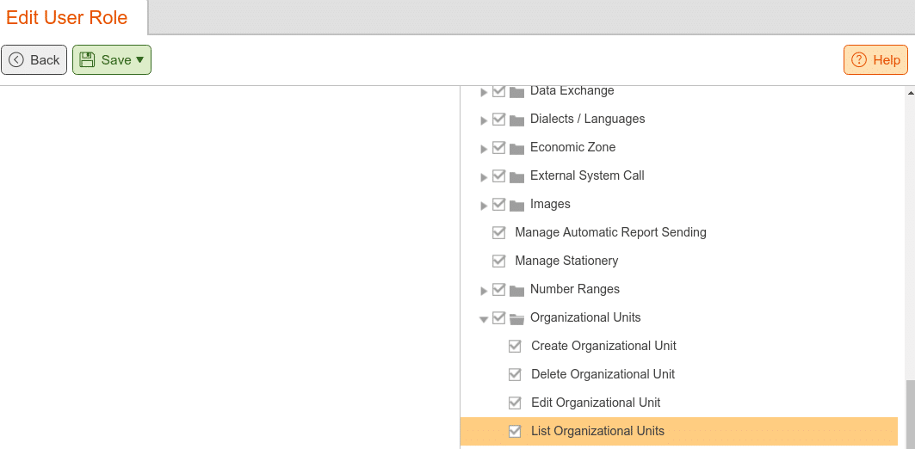
Task: Click the Images folder icon
Action: click(x=516, y=206)
